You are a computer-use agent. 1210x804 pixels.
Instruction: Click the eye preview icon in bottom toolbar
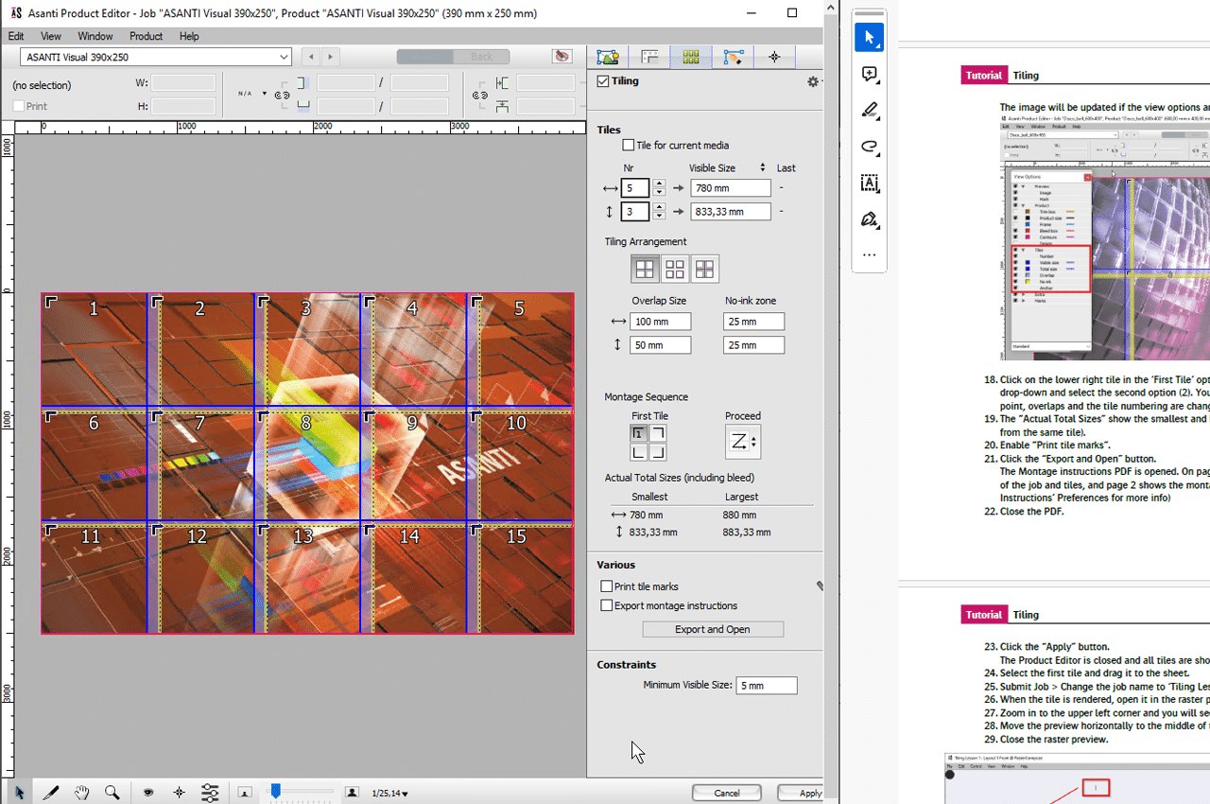148,793
